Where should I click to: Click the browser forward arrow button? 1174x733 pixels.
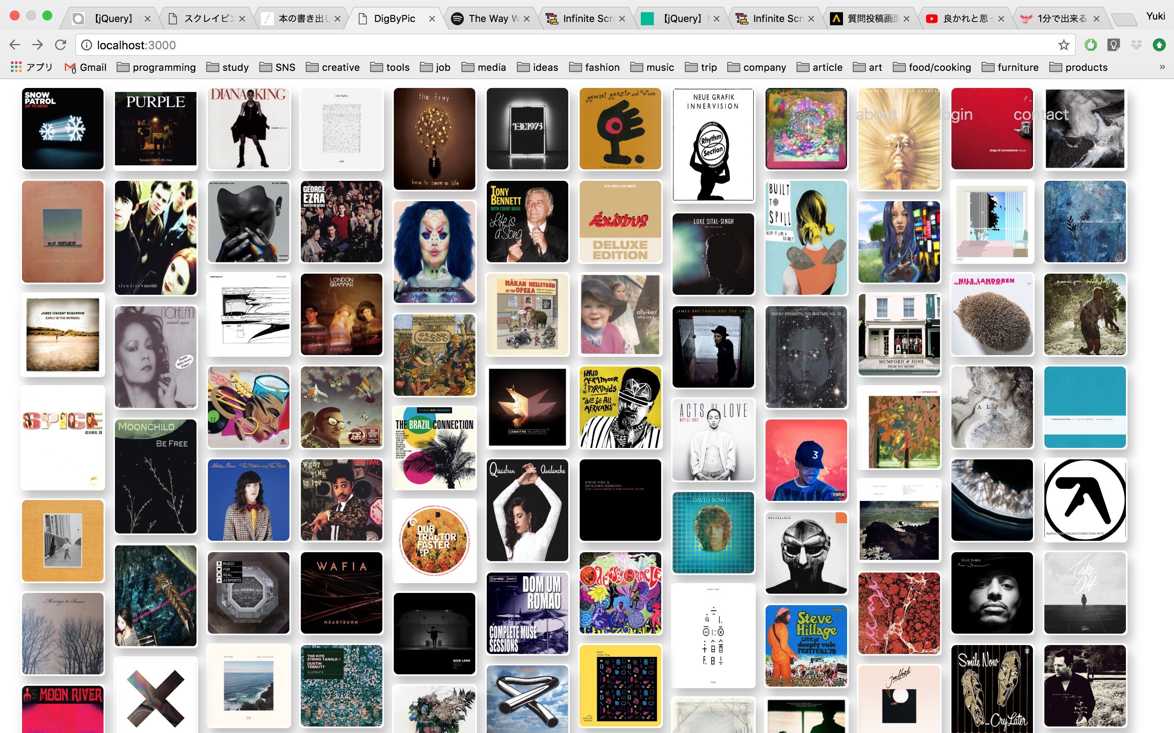pyautogui.click(x=38, y=45)
